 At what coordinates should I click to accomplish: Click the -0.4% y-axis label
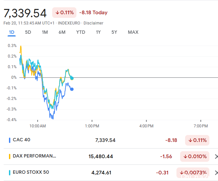(12, 120)
